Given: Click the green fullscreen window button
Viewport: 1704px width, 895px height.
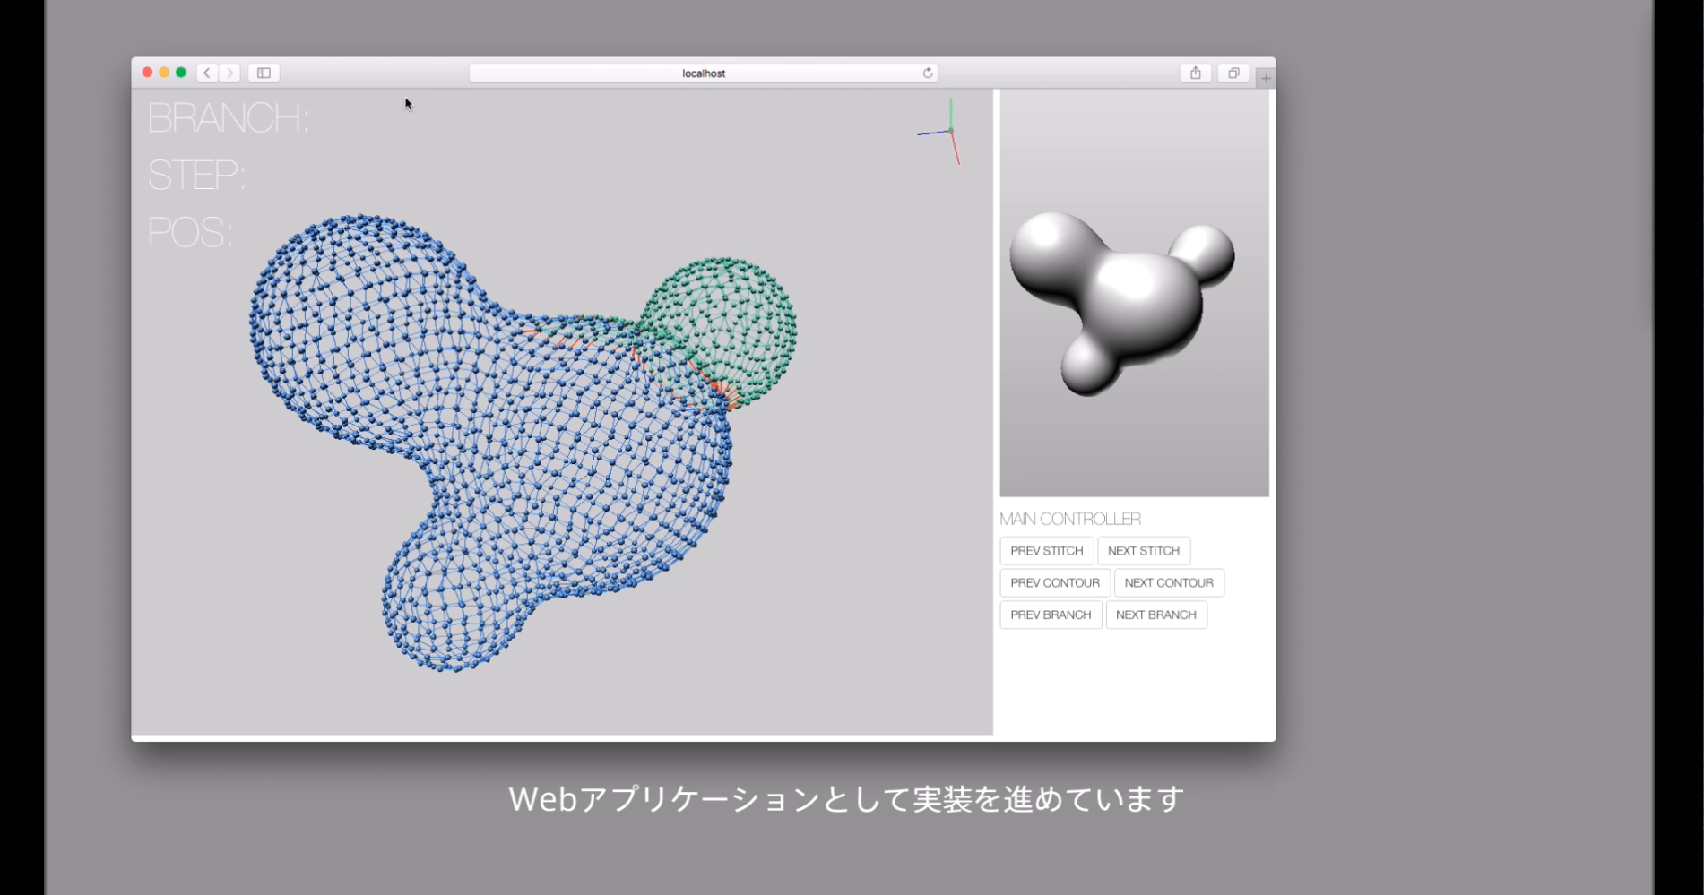Looking at the screenshot, I should (181, 73).
